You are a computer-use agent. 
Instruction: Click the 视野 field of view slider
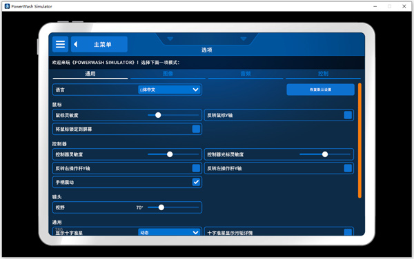pos(173,207)
